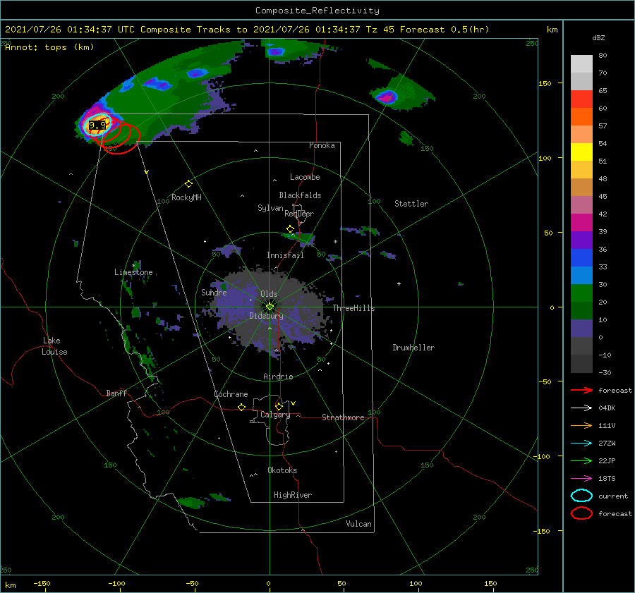Image resolution: width=635 pixels, height=593 pixels.
Task: Click the 'Annot: tops (km)' annotation label
Action: click(x=49, y=47)
